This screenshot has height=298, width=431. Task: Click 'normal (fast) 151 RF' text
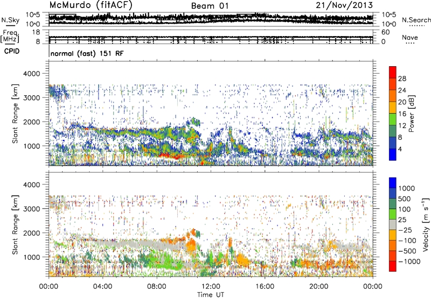point(87,53)
